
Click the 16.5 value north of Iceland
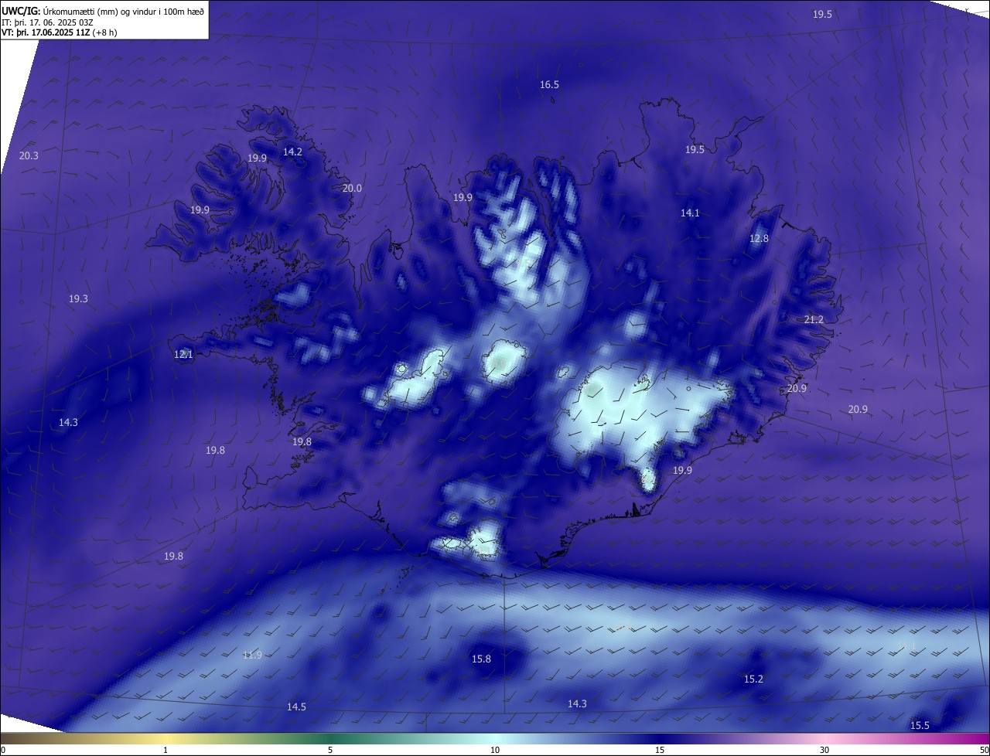point(549,85)
